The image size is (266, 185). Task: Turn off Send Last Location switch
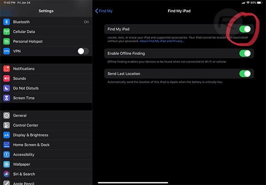(245, 74)
